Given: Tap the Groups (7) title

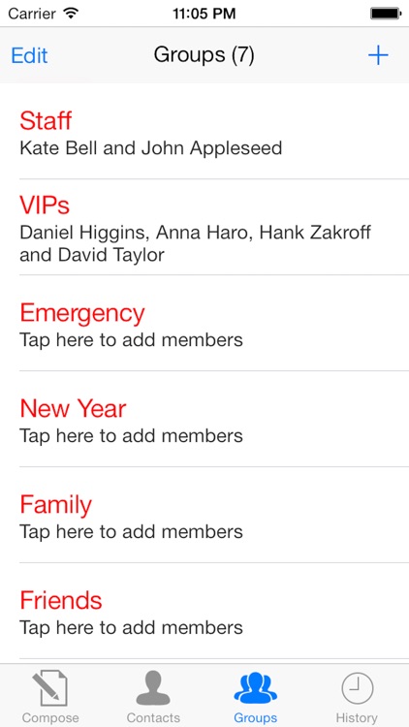Looking at the screenshot, I should pyautogui.click(x=204, y=55).
